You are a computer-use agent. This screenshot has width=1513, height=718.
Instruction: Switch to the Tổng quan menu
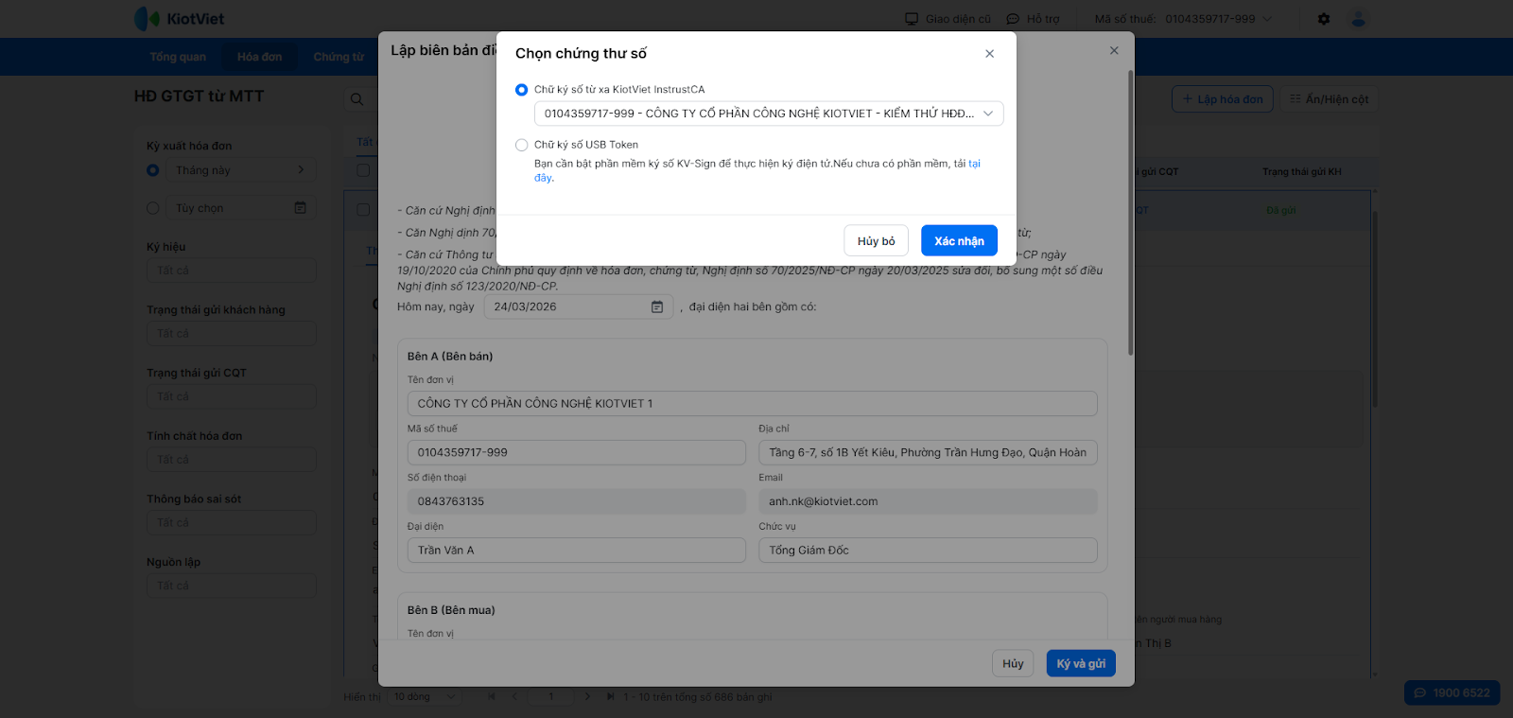point(178,57)
